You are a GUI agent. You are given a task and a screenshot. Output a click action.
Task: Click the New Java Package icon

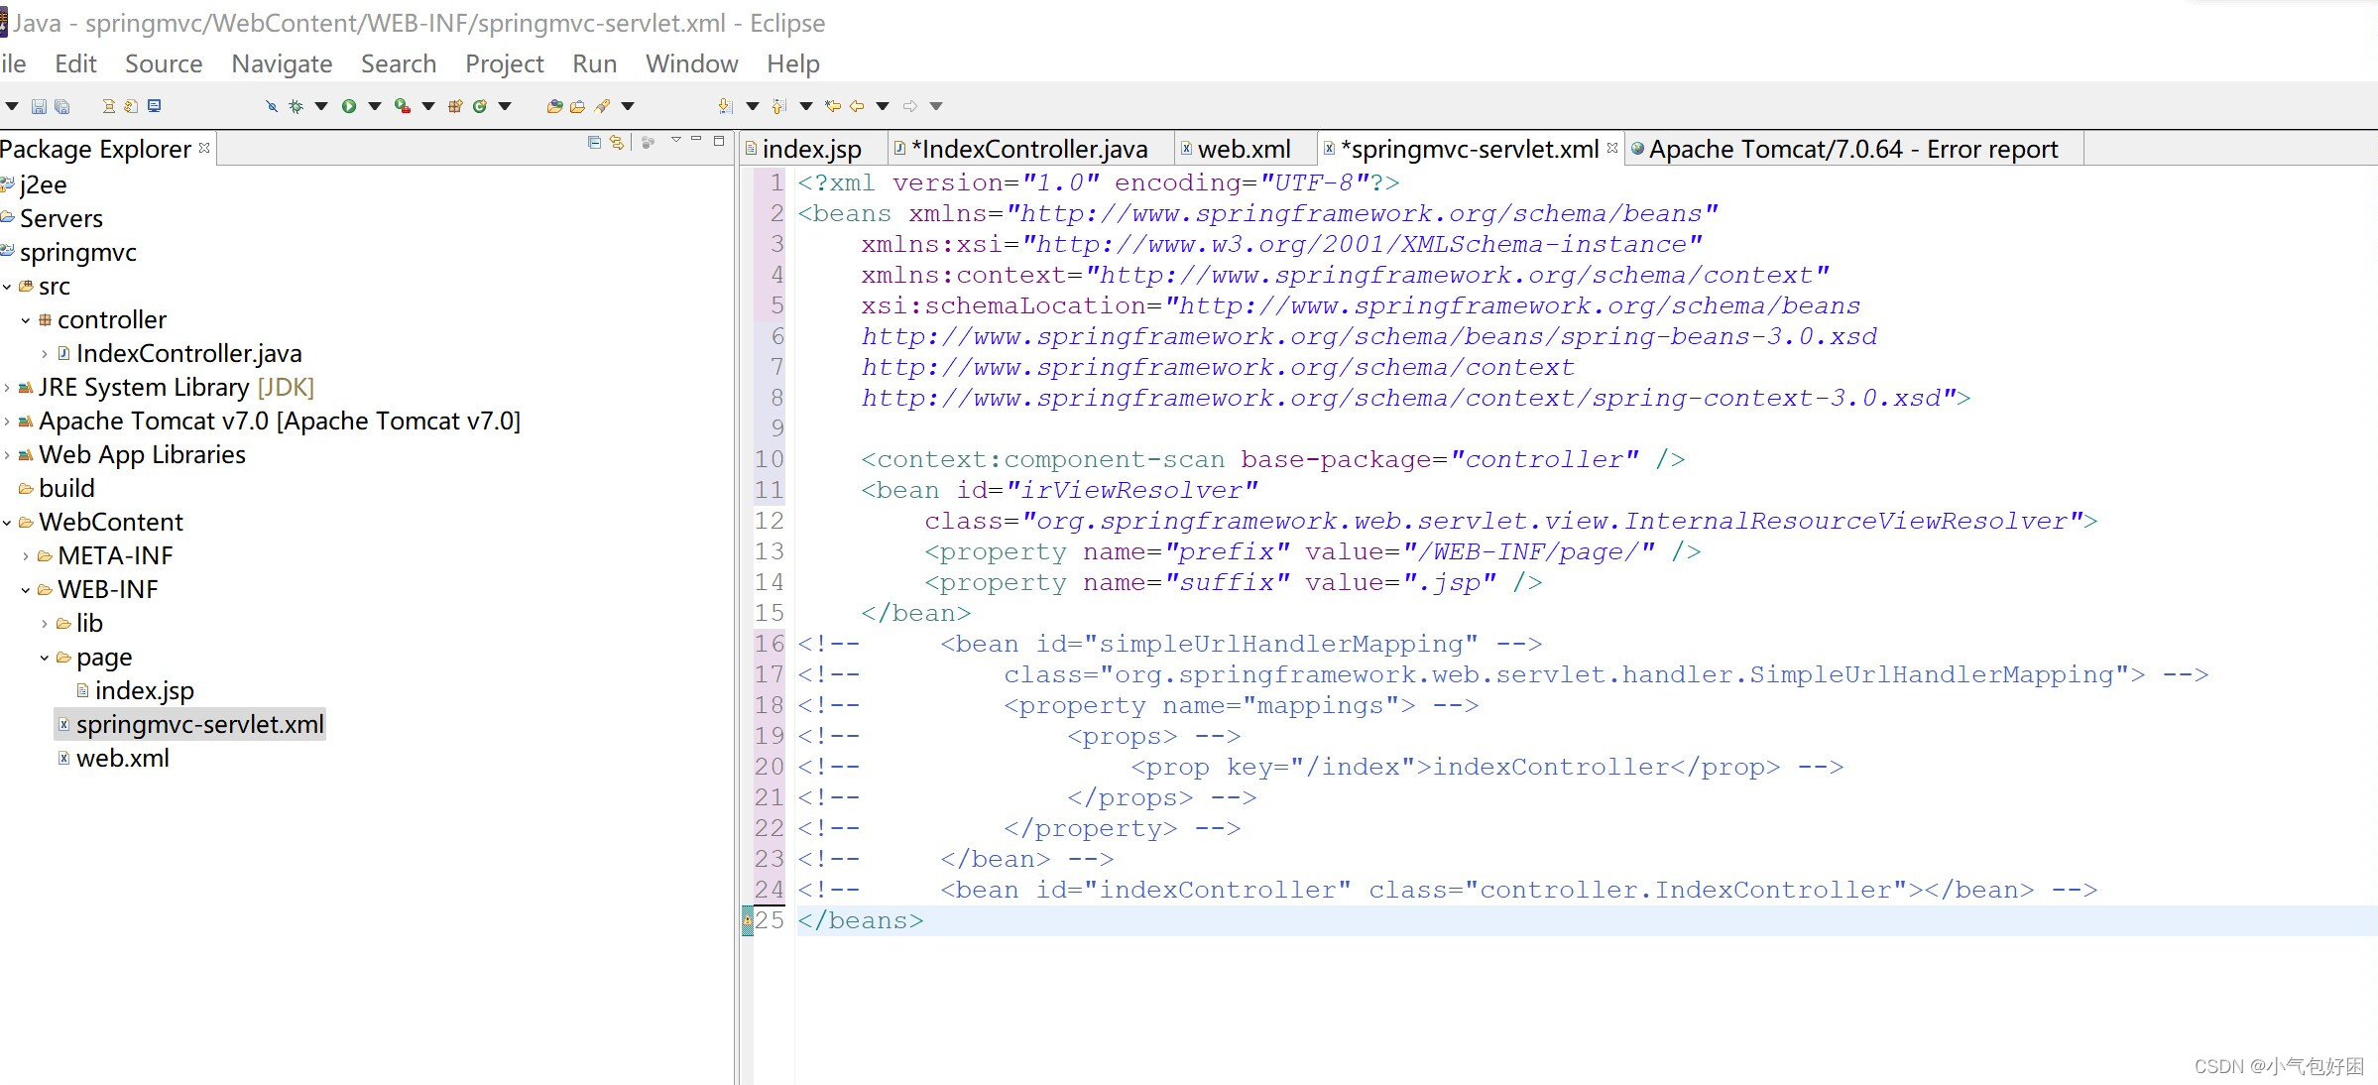point(455,106)
